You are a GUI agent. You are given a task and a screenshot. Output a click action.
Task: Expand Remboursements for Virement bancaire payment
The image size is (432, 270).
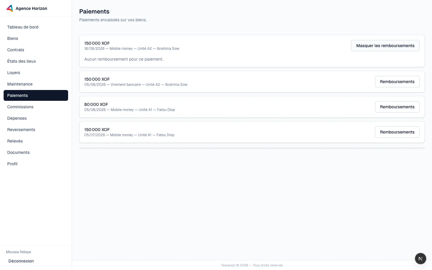(x=397, y=82)
